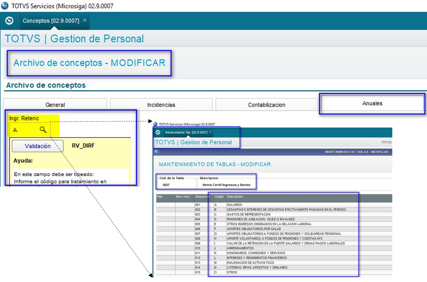Select the SALARIOS row
The image size is (427, 282).
(x=274, y=205)
